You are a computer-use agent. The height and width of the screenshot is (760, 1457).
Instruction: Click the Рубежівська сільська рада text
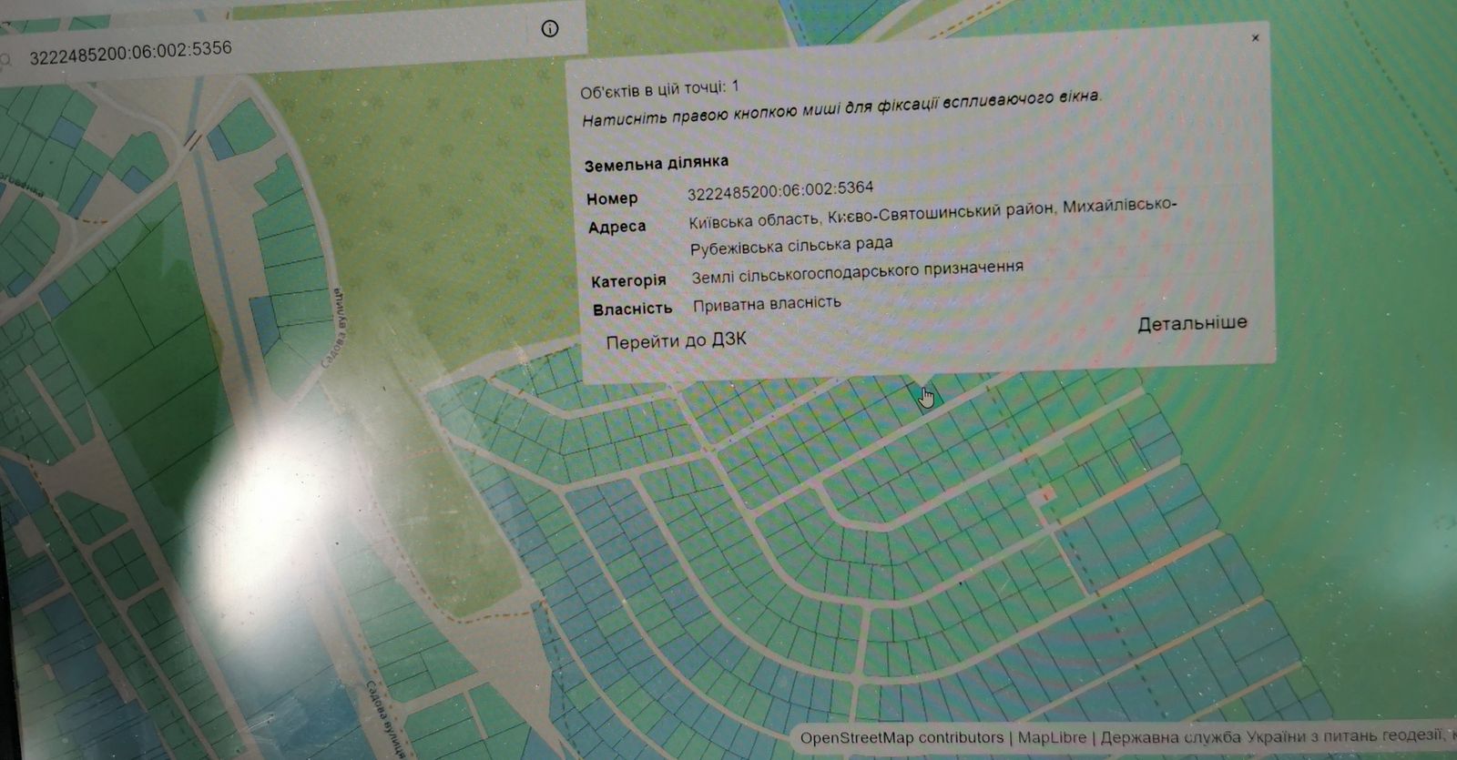pos(791,247)
